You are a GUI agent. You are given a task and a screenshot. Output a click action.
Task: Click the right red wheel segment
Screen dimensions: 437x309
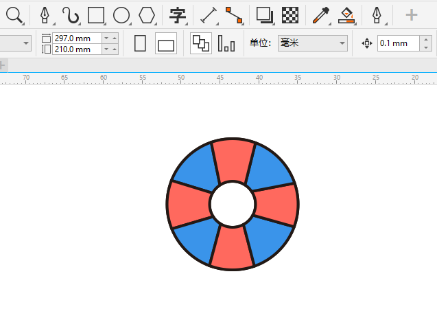pos(277,204)
